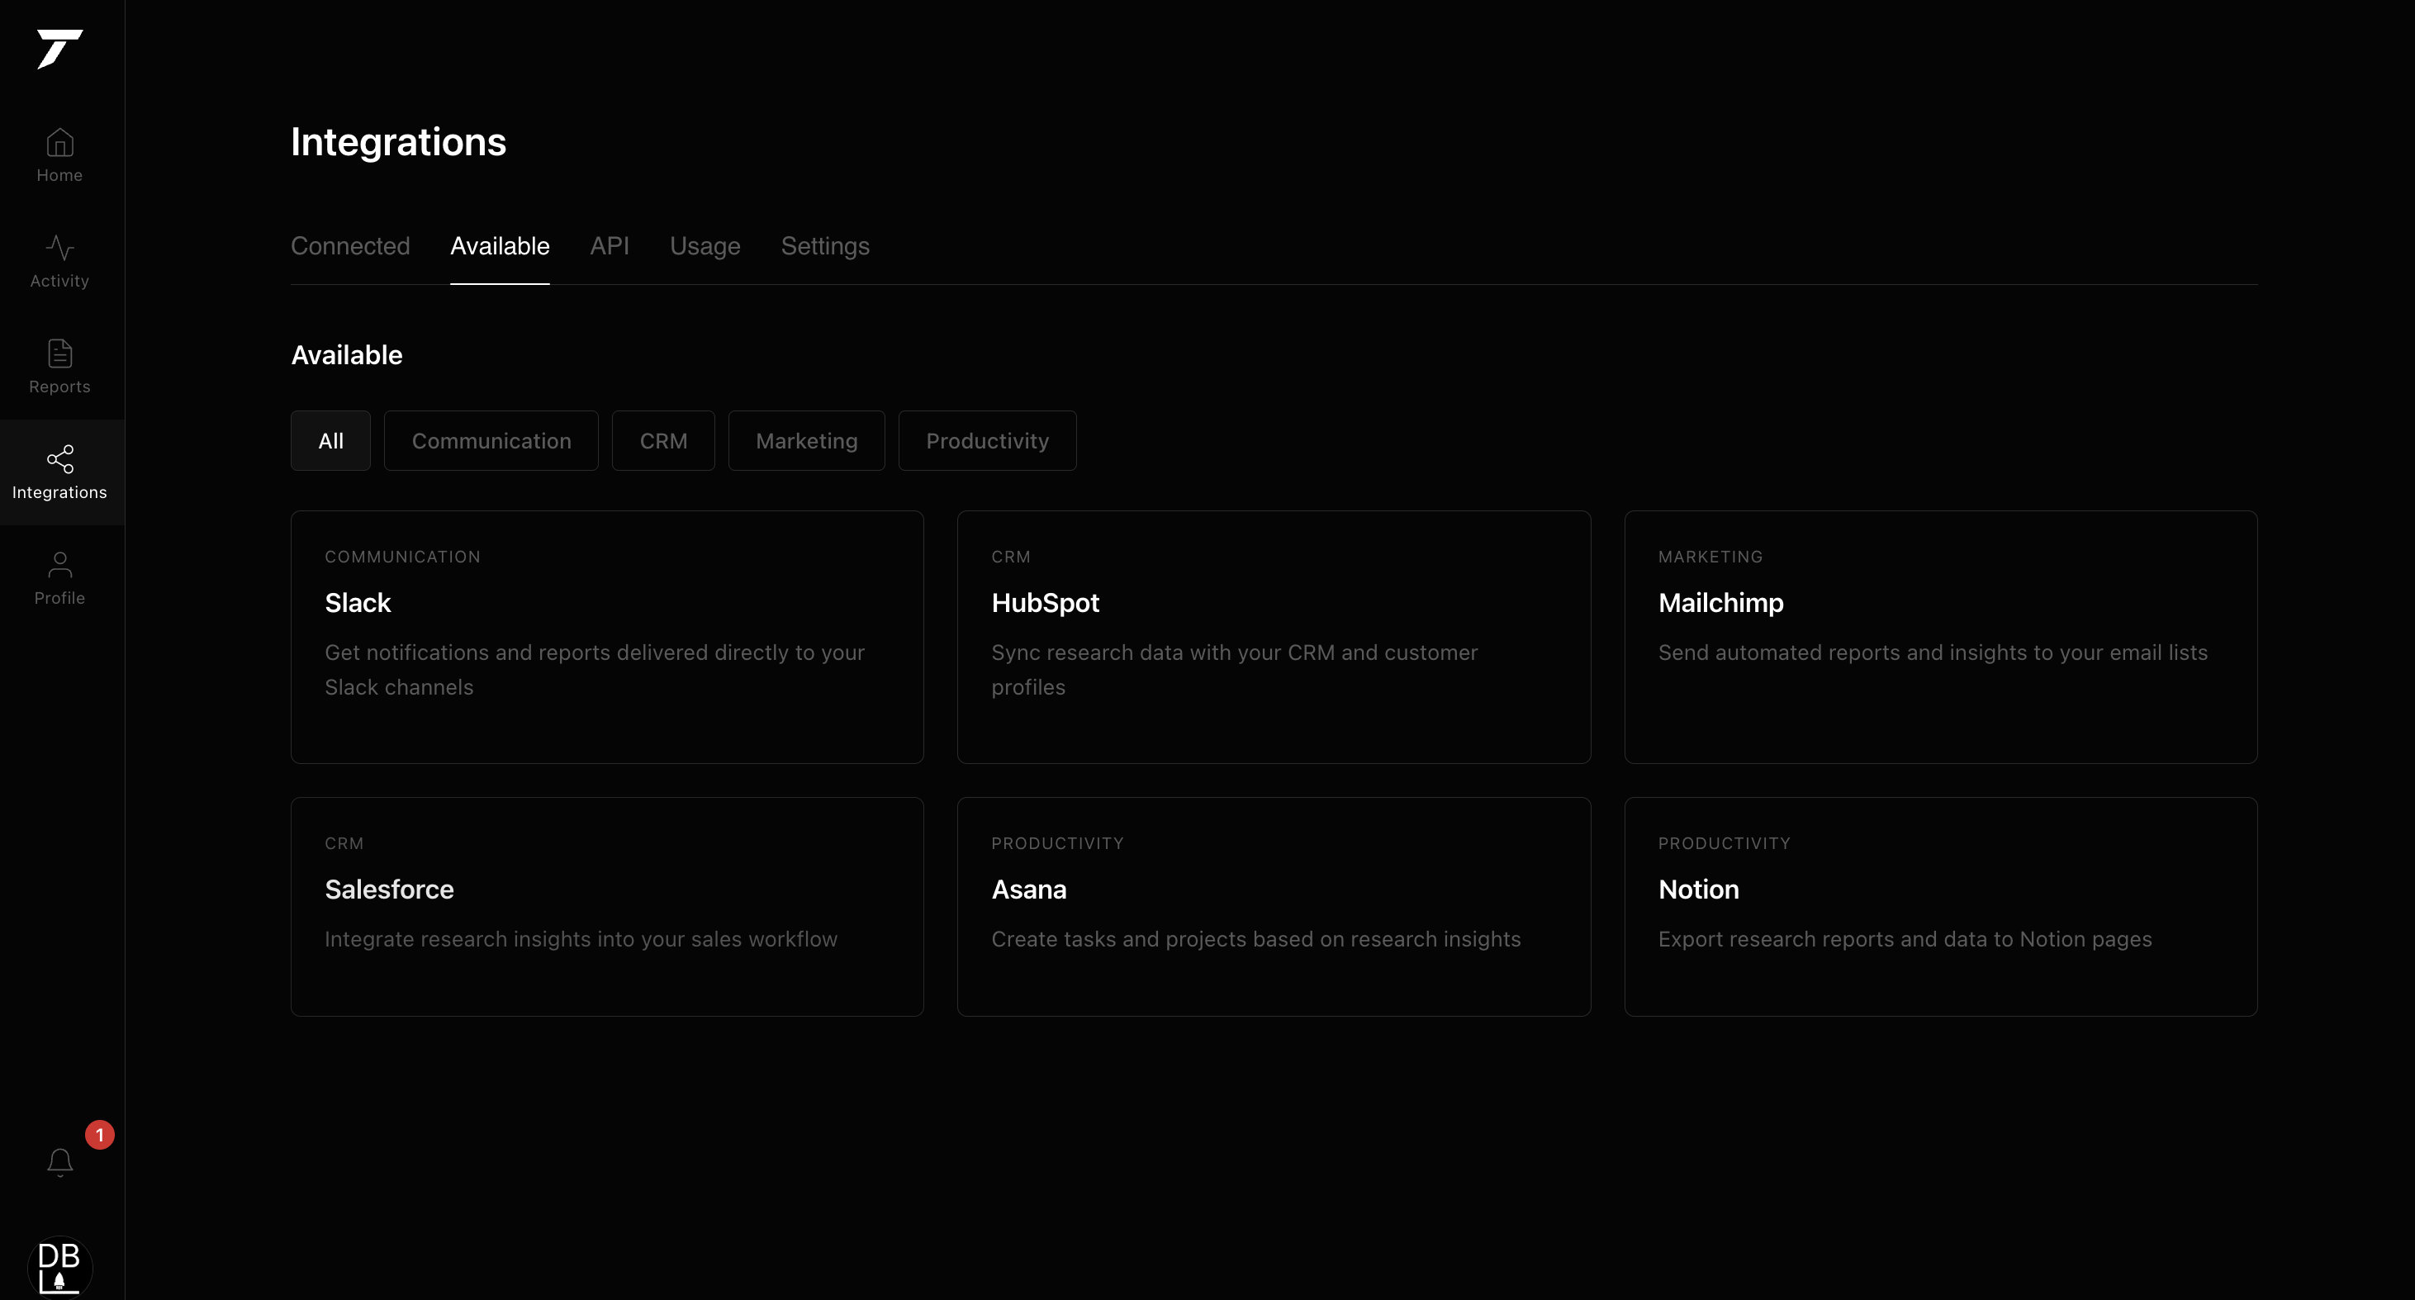Click the 'CRM' label on Salesforce card
2415x1300 pixels.
pos(344,843)
